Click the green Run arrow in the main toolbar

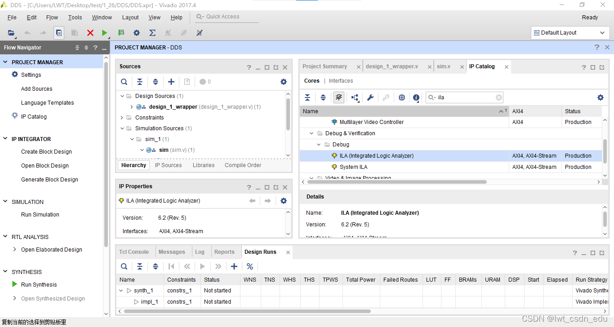105,33
